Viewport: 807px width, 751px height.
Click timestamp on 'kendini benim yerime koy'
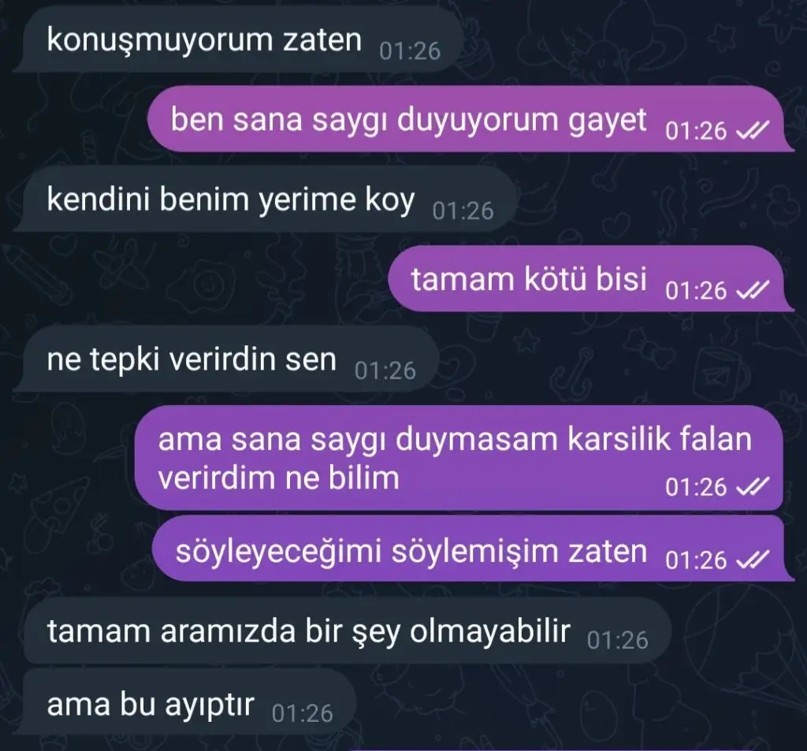pyautogui.click(x=463, y=211)
